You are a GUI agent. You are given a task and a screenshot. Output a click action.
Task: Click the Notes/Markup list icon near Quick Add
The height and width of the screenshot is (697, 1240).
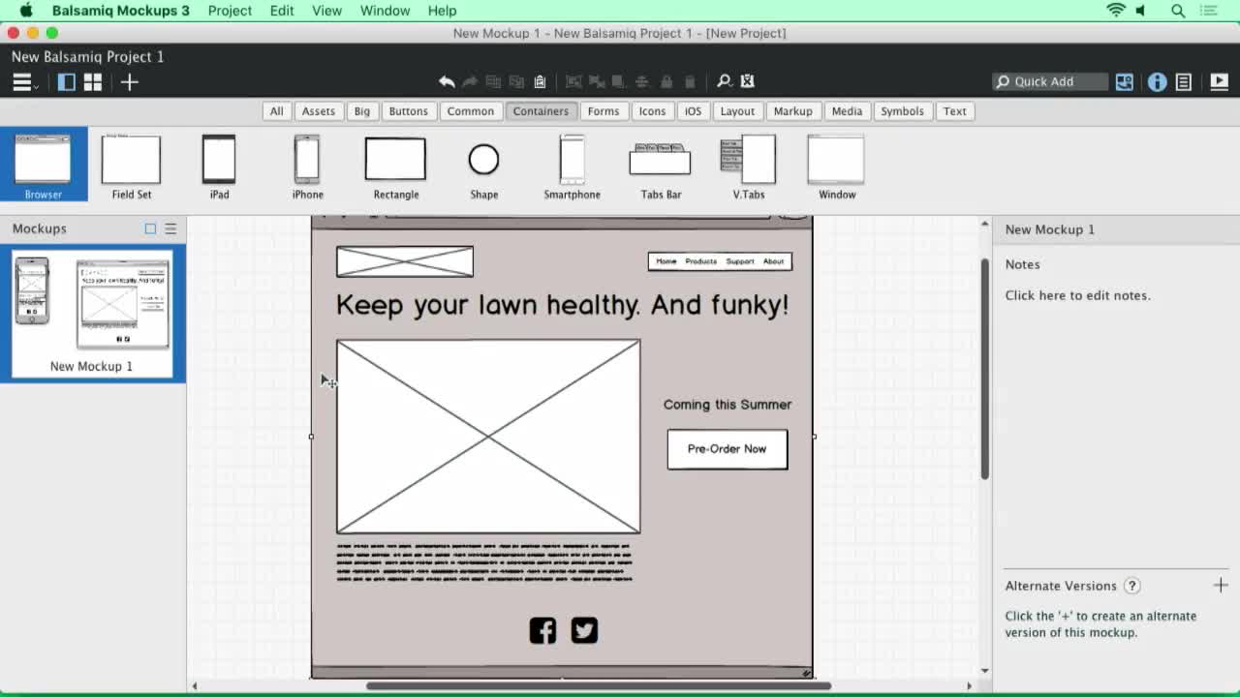coord(1184,81)
